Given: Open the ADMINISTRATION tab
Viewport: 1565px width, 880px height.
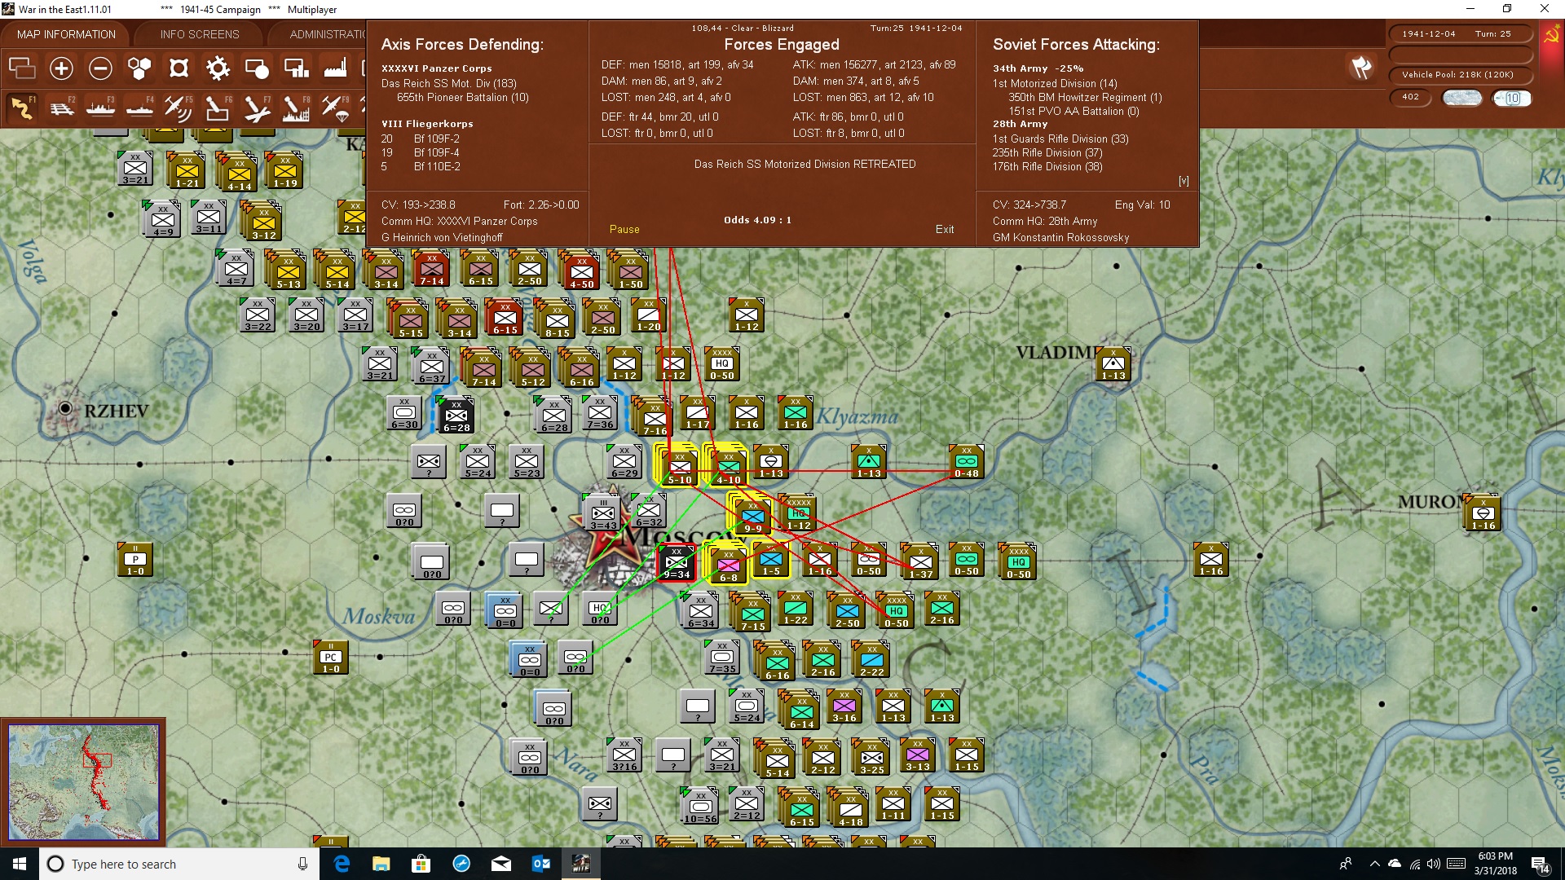Looking at the screenshot, I should coord(326,34).
